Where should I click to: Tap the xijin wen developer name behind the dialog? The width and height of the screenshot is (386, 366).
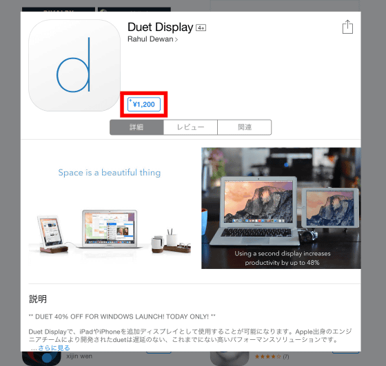[79, 356]
